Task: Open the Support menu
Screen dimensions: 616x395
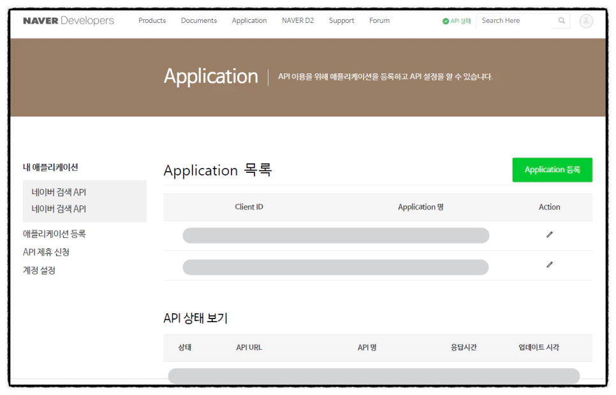Action: pyautogui.click(x=341, y=20)
